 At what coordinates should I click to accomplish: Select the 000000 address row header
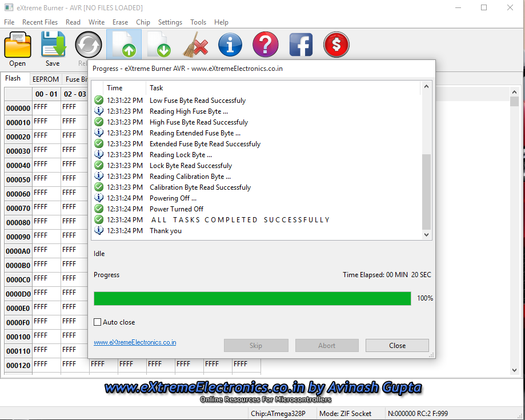pos(18,108)
